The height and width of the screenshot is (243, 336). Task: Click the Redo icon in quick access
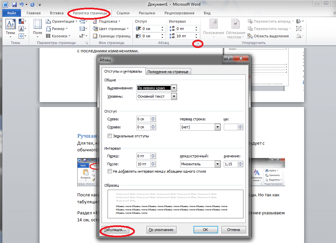click(x=32, y=4)
